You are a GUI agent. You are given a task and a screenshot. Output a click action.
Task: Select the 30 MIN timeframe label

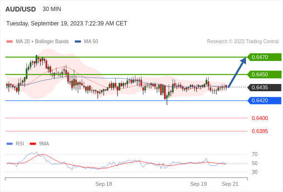(x=52, y=9)
